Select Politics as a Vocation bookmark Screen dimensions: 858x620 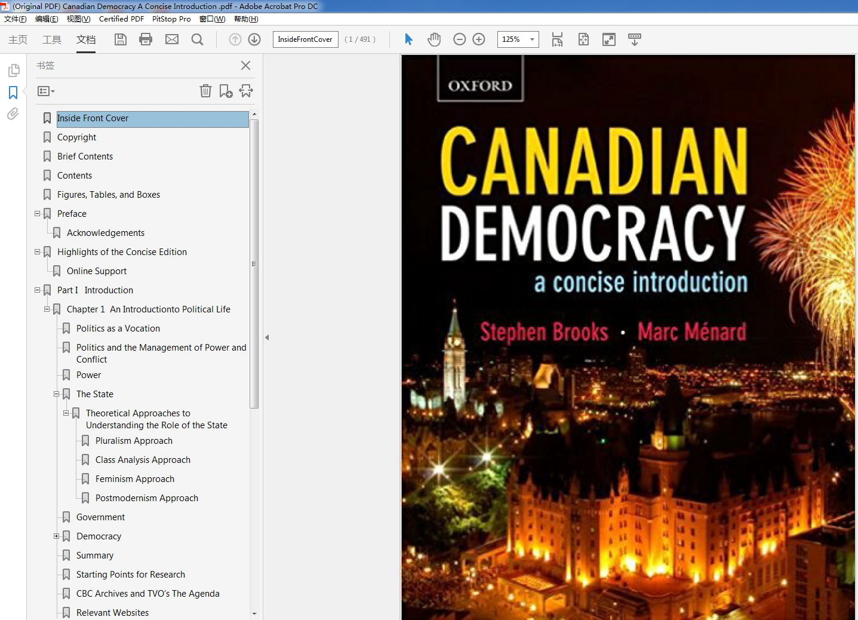pyautogui.click(x=118, y=329)
